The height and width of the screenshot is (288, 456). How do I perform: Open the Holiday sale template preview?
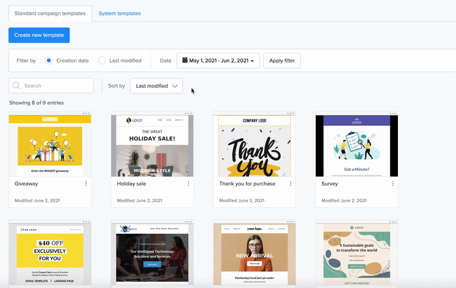click(x=152, y=146)
